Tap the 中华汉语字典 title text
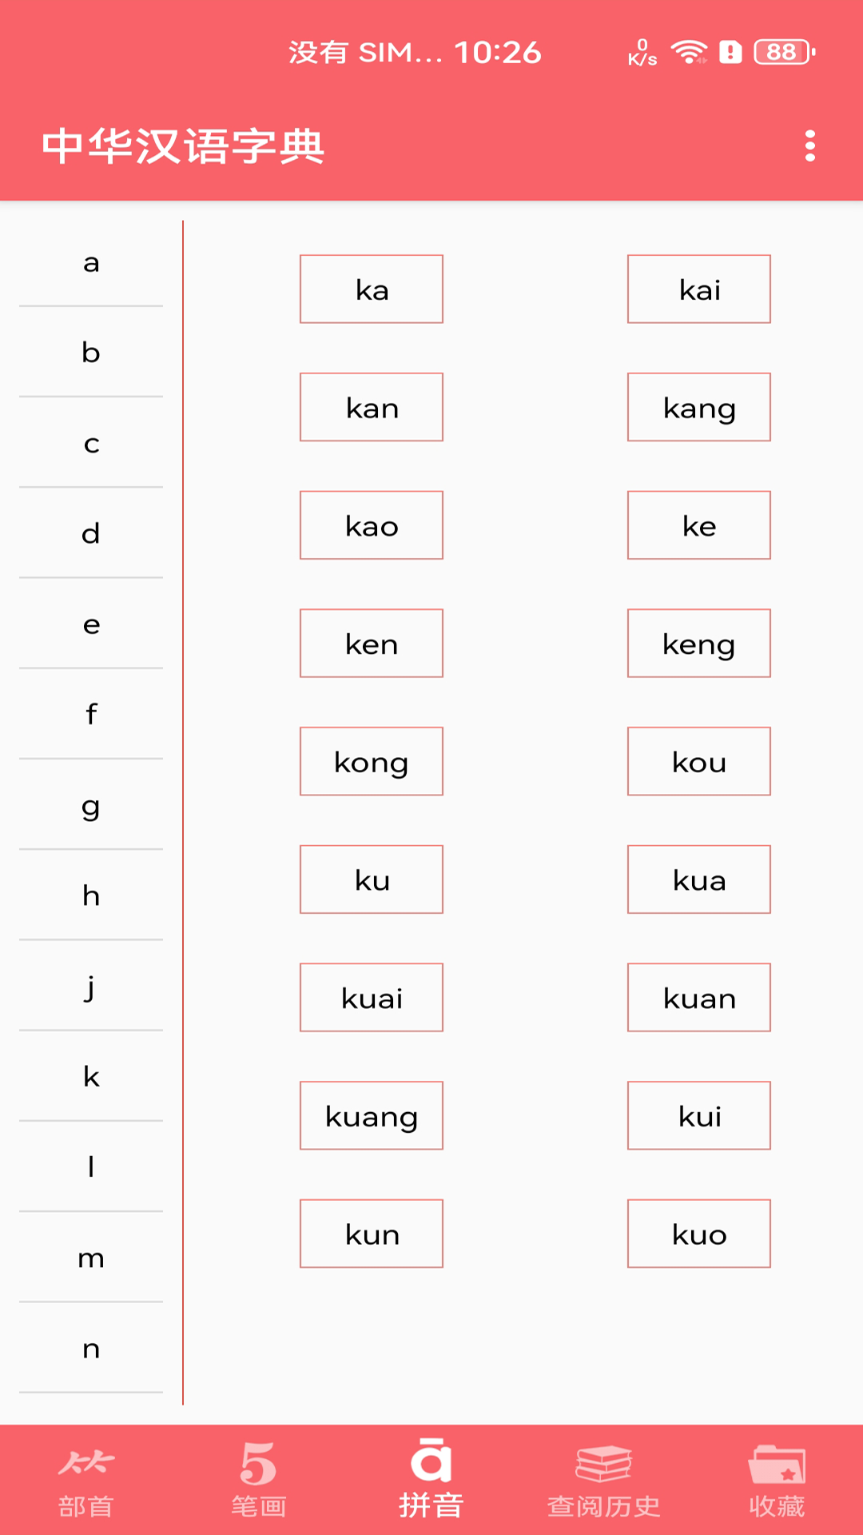The width and height of the screenshot is (863, 1535). click(185, 146)
